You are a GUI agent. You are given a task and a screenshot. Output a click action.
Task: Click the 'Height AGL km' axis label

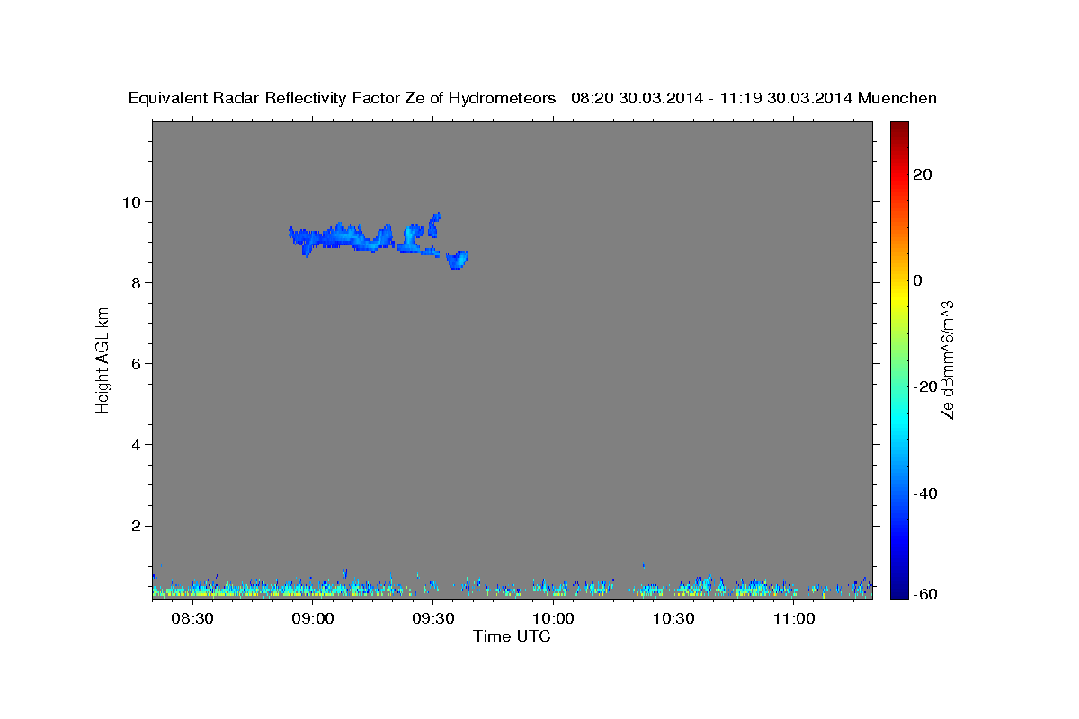tap(103, 359)
